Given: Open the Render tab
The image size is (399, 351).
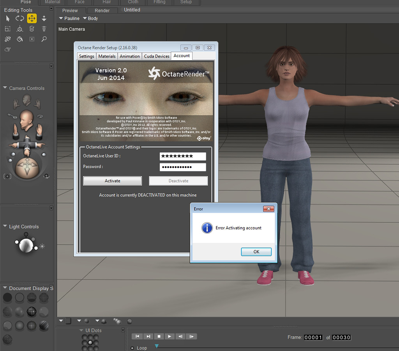Looking at the screenshot, I should point(102,11).
